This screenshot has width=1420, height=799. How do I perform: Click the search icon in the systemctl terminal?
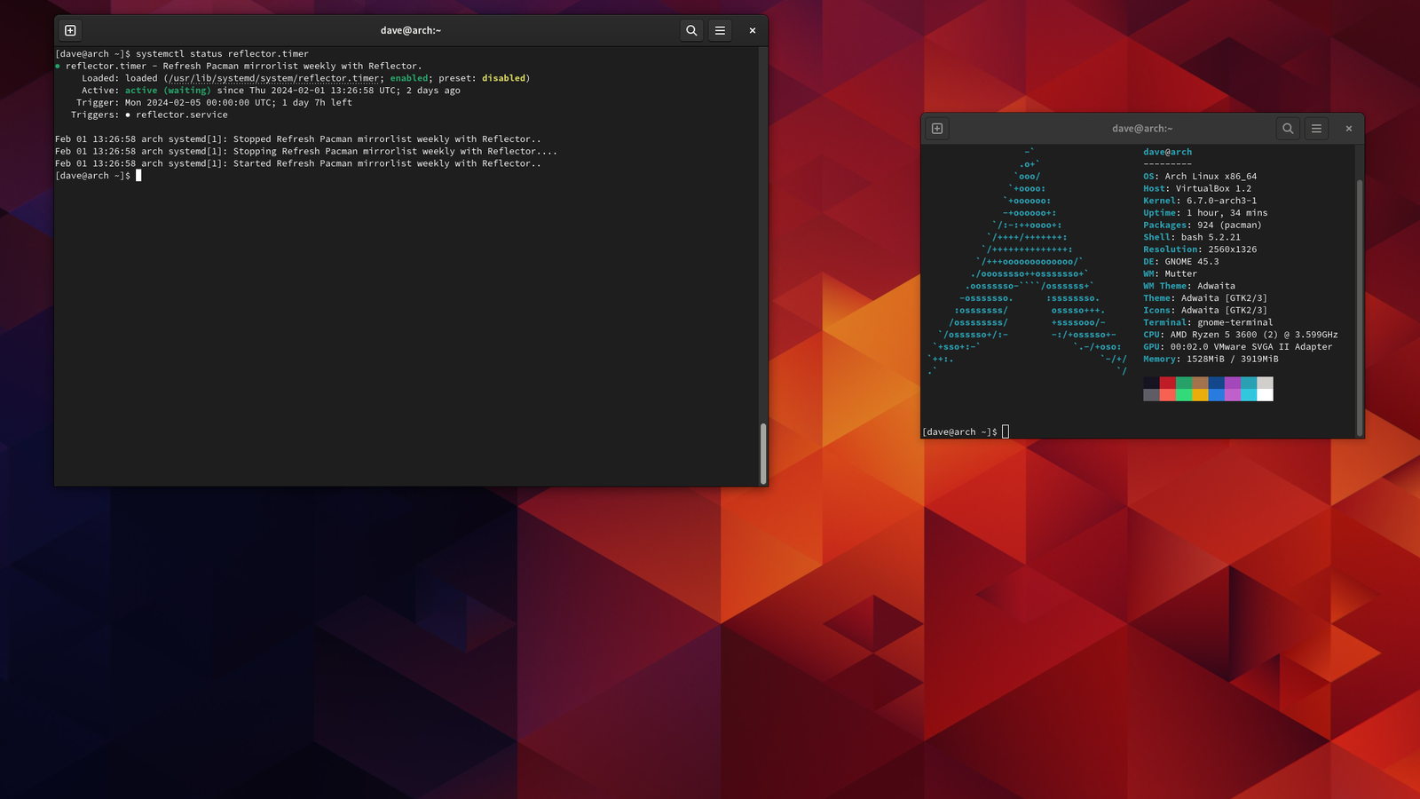(691, 30)
